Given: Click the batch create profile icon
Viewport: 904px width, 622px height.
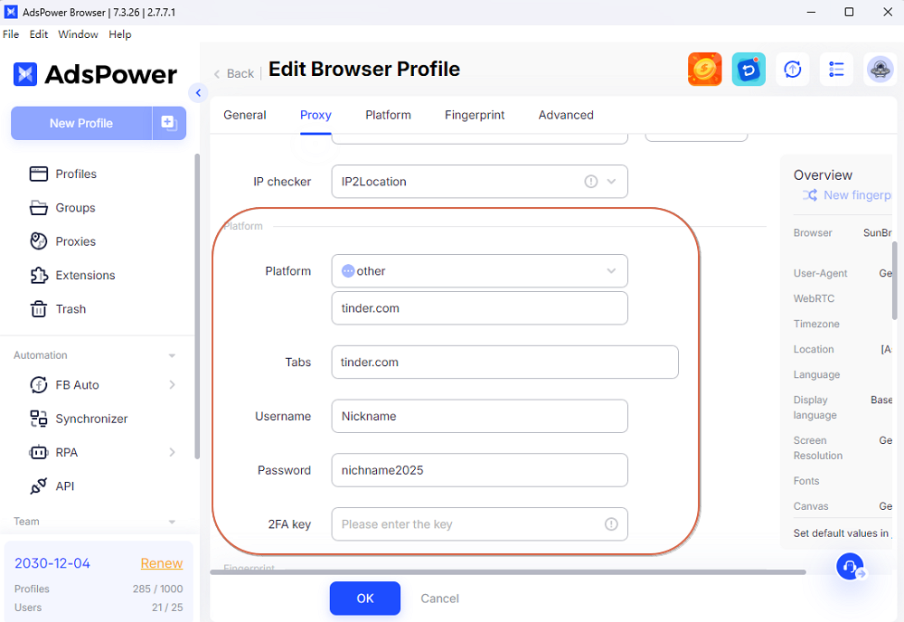Looking at the screenshot, I should click(169, 123).
